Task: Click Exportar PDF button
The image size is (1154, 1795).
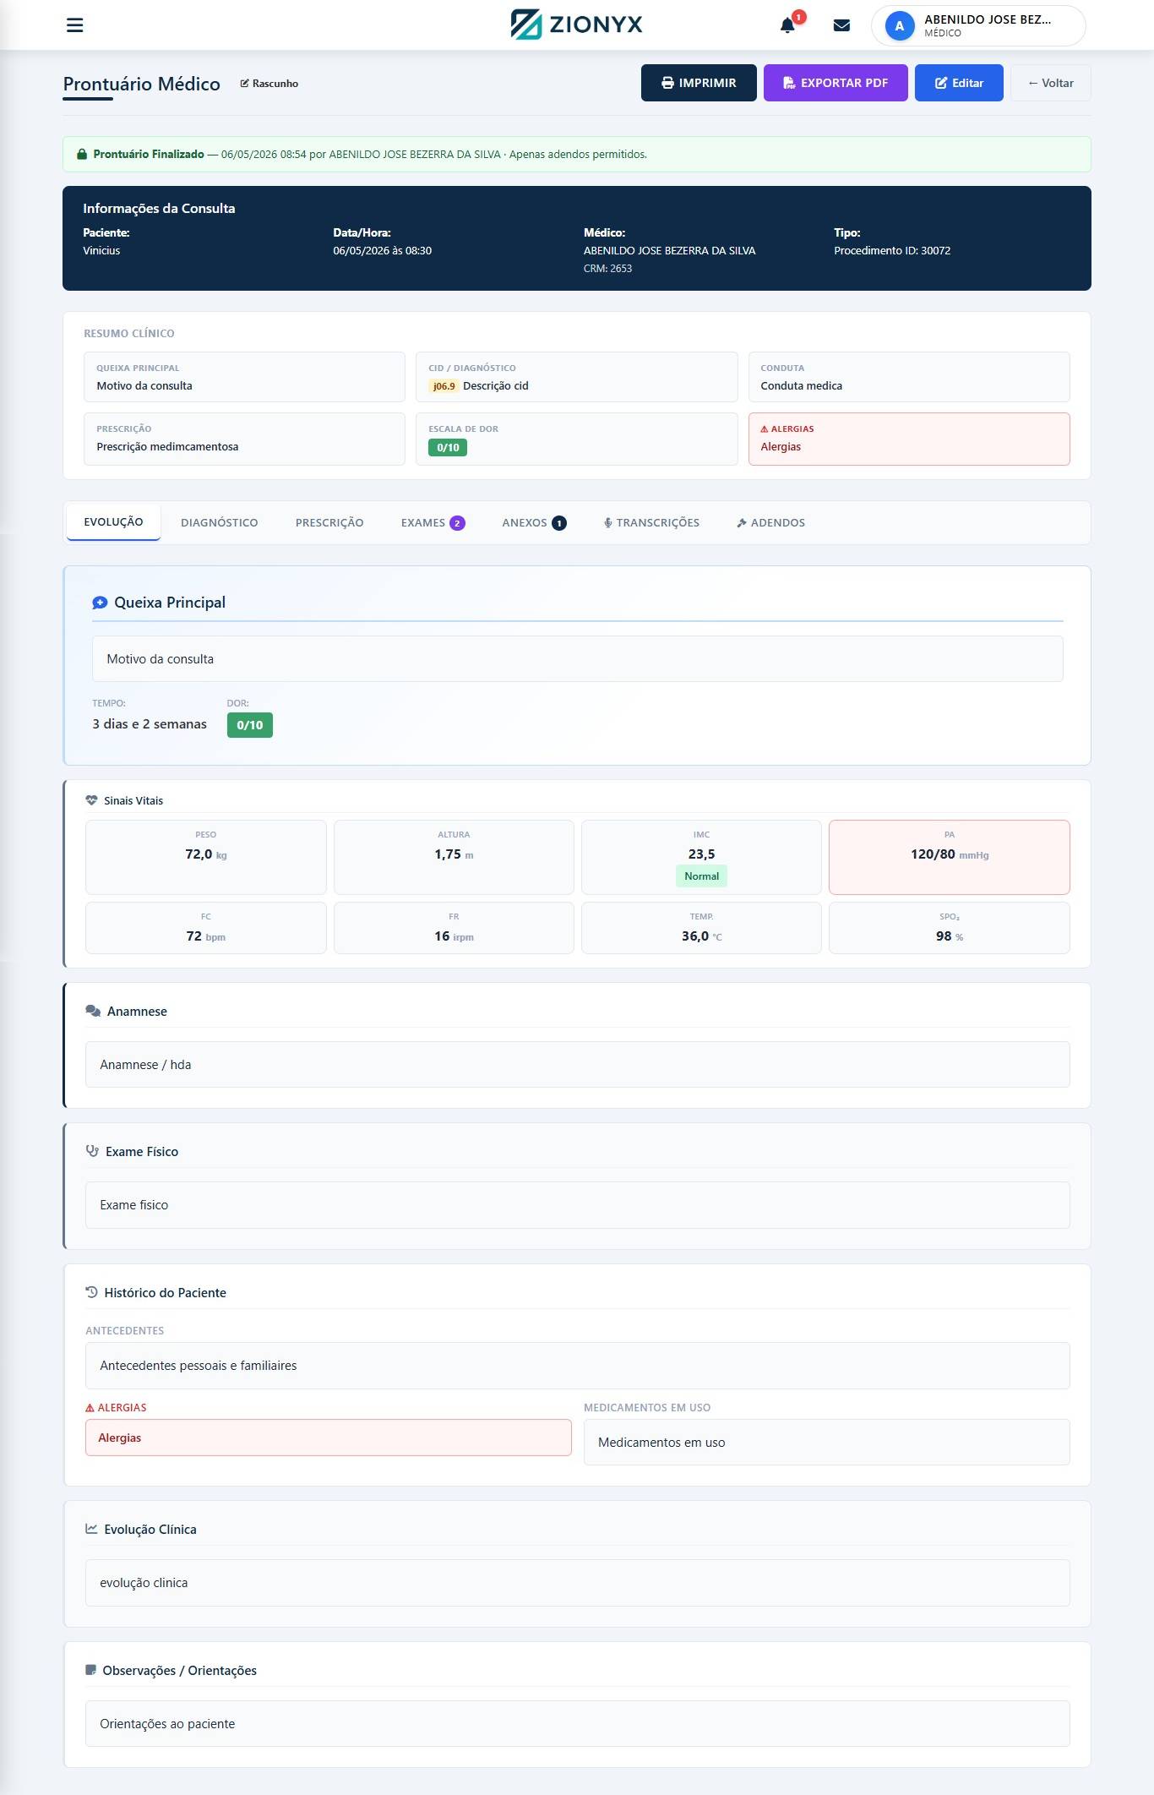Action: tap(836, 83)
